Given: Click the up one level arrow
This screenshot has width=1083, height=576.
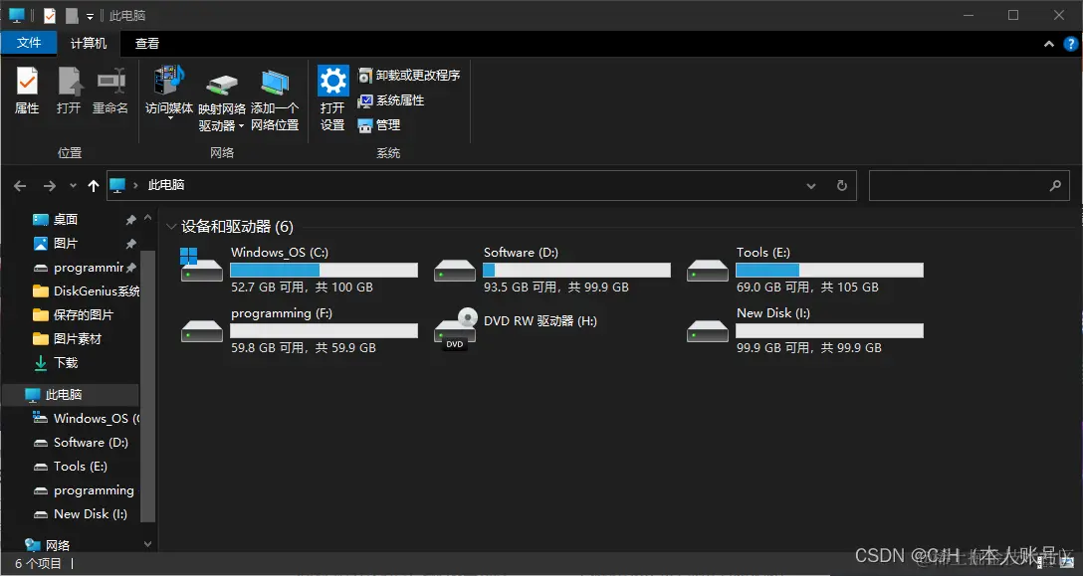Looking at the screenshot, I should point(94,185).
